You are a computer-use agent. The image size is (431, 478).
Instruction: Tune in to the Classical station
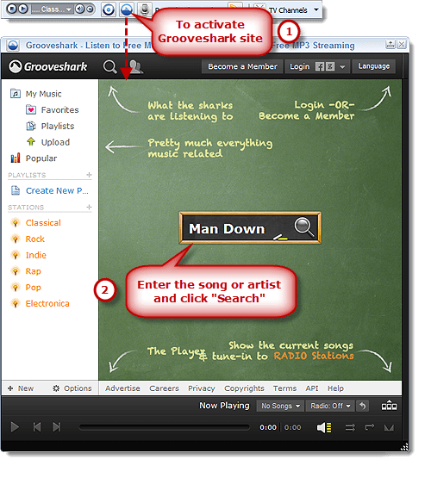(x=35, y=223)
